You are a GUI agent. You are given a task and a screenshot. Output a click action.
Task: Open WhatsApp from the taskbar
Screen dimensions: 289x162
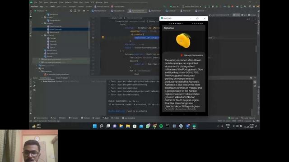tap(148, 126)
